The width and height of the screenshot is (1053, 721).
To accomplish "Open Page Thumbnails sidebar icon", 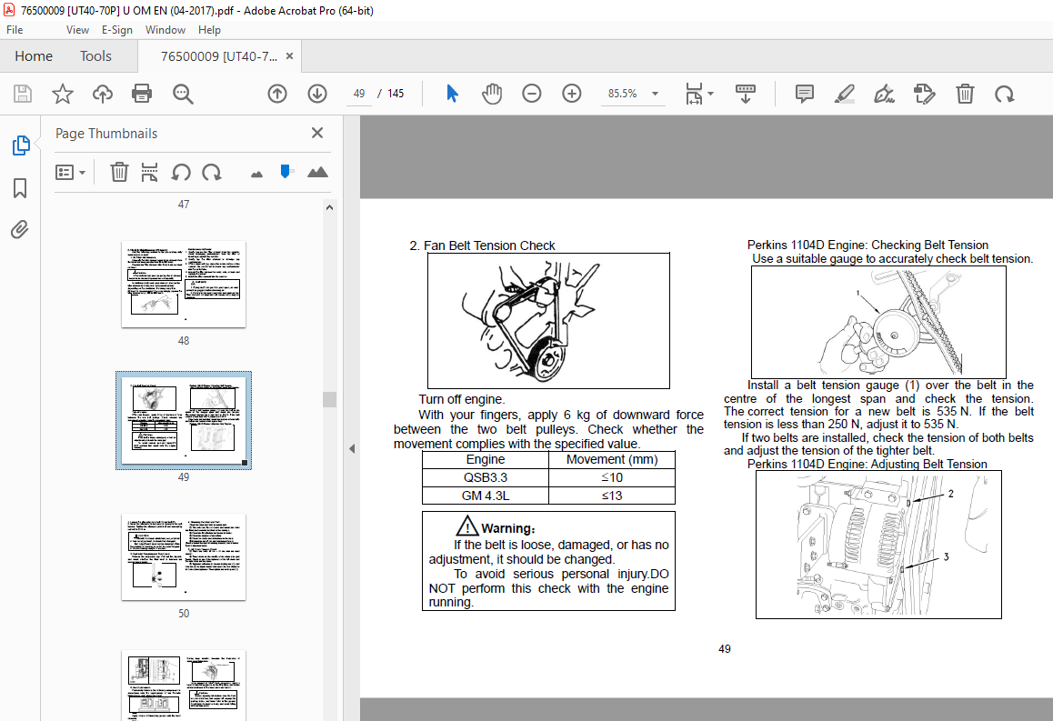I will pos(21,145).
